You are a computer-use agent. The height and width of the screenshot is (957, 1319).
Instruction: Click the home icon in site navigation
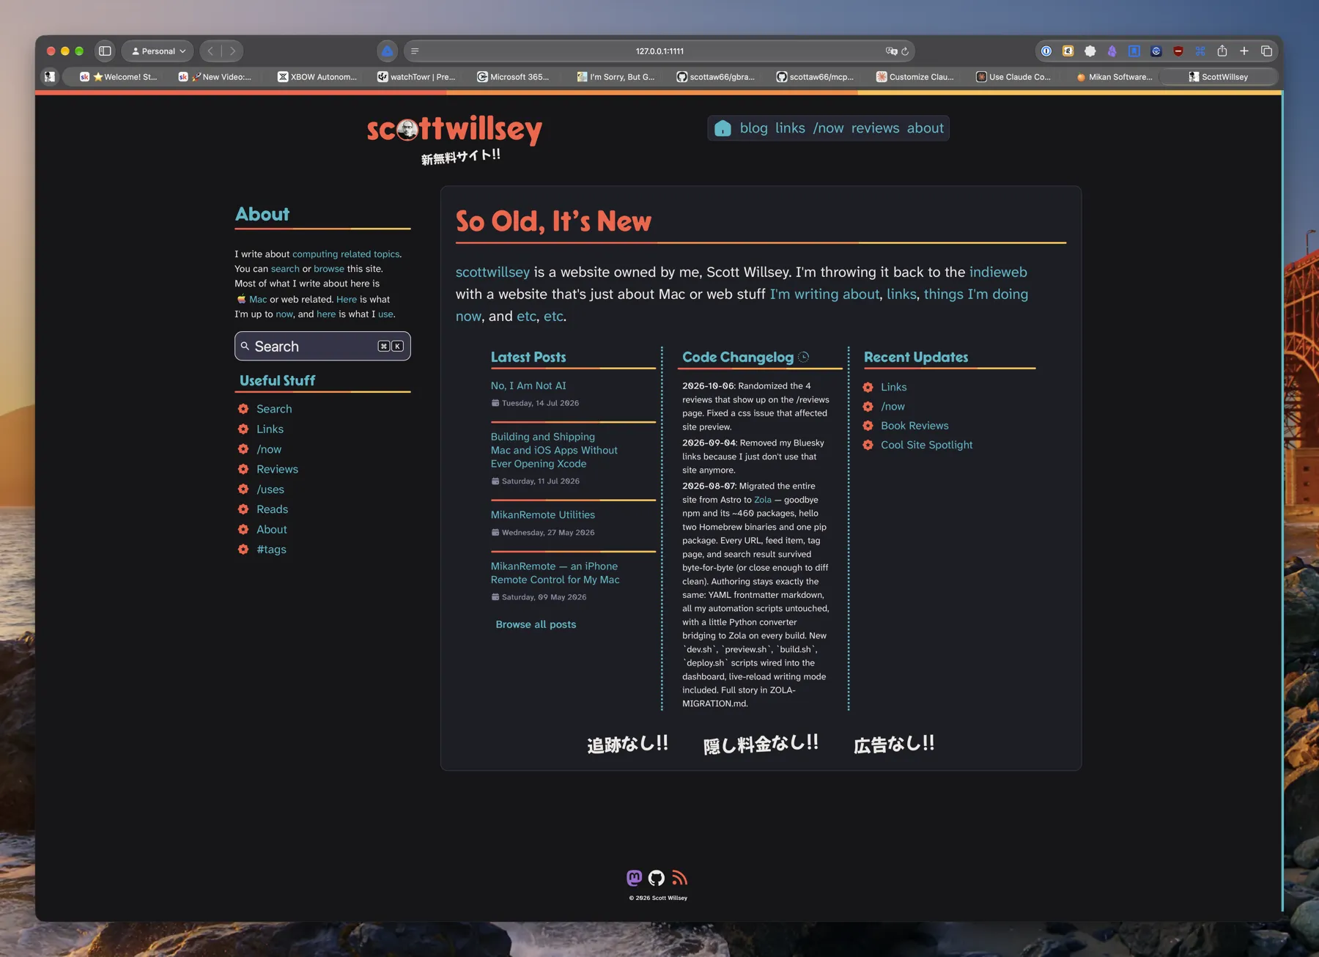[x=723, y=128]
